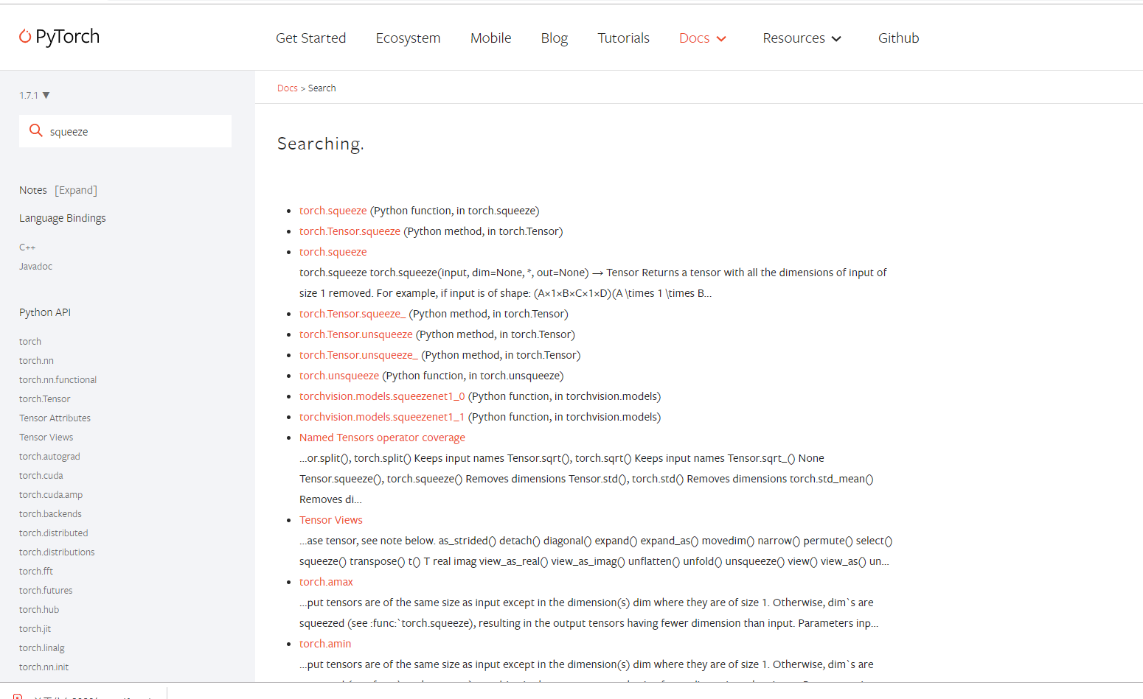Click the search magnifier icon
The height and width of the screenshot is (699, 1143).
(x=35, y=130)
